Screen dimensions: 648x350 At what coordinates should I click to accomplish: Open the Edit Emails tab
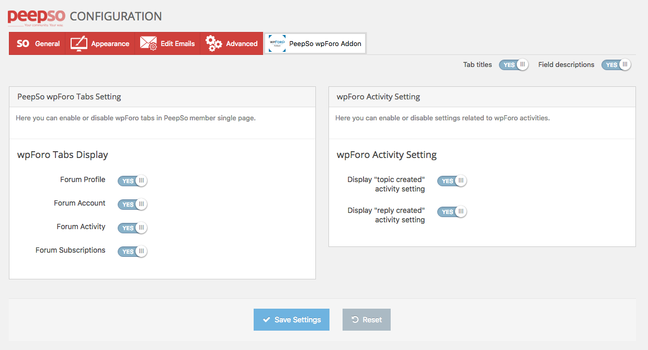tap(167, 43)
